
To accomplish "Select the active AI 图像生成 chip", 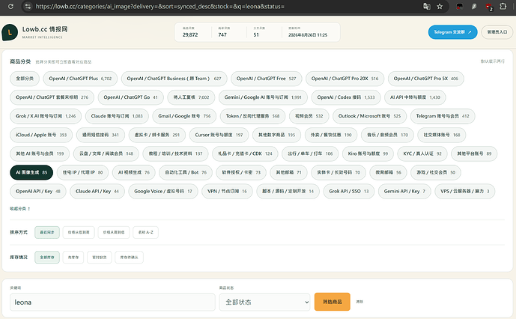I will point(31,172).
